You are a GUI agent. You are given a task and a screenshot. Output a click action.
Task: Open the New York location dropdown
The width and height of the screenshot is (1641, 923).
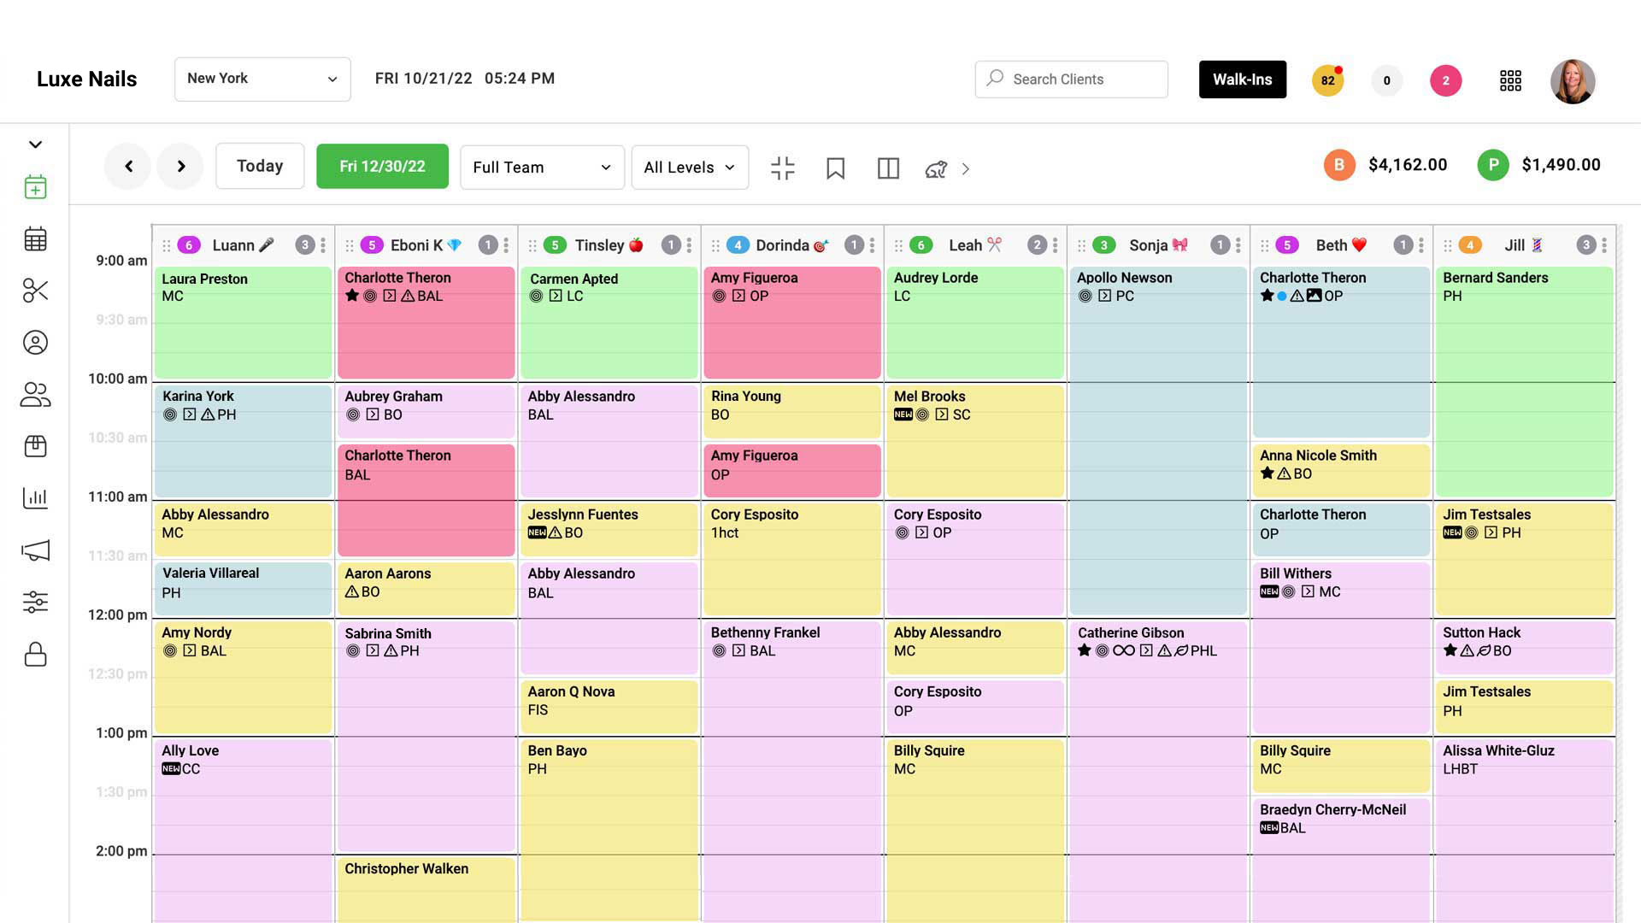point(262,79)
